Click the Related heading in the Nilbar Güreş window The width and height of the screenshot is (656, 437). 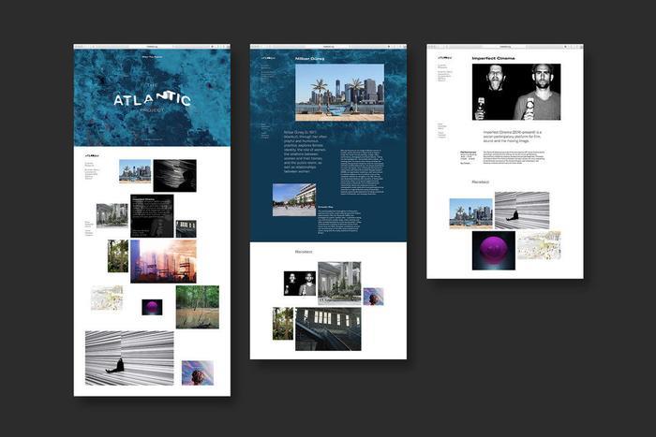click(304, 252)
